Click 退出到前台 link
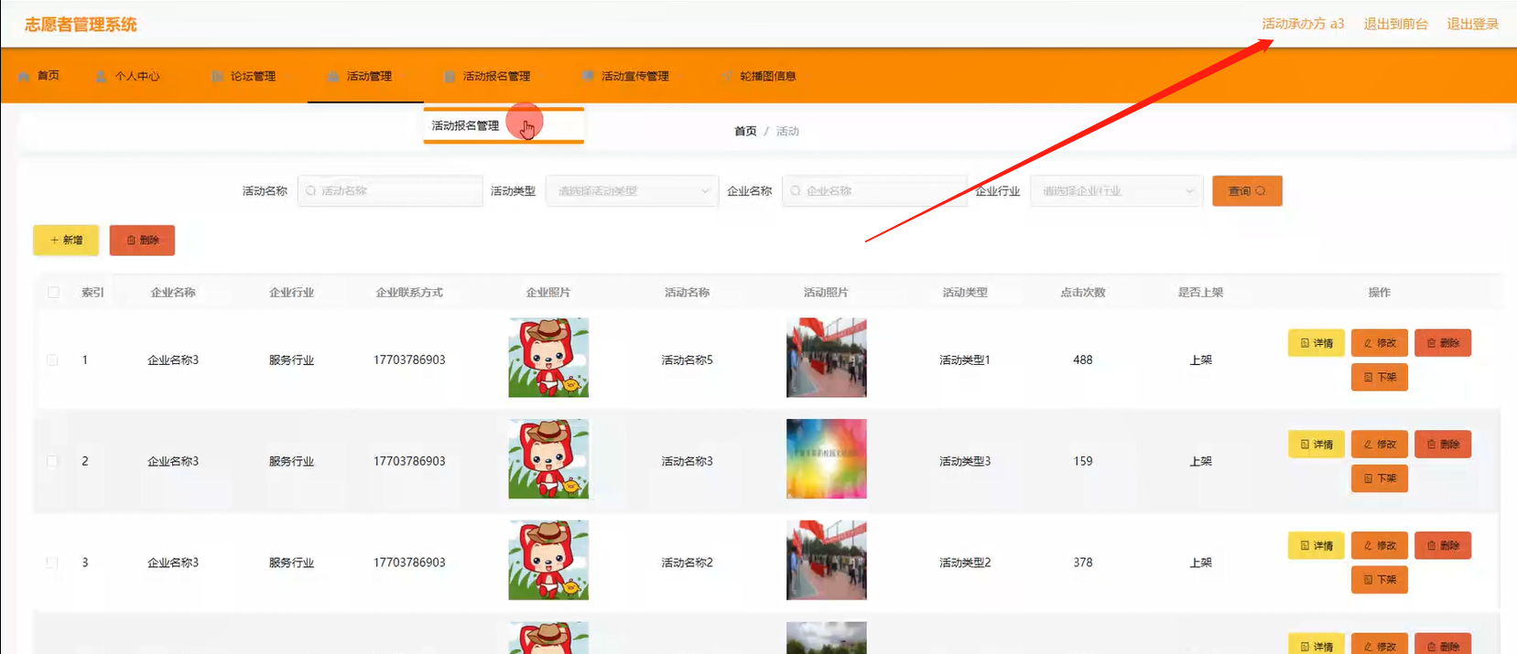The image size is (1517, 654). coord(1395,24)
